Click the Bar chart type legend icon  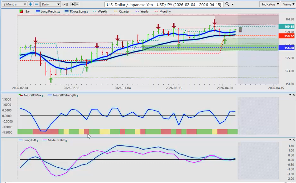[x=21, y=12]
